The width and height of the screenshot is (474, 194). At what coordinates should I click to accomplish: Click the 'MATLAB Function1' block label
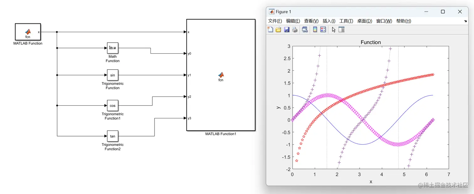pyautogui.click(x=221, y=134)
